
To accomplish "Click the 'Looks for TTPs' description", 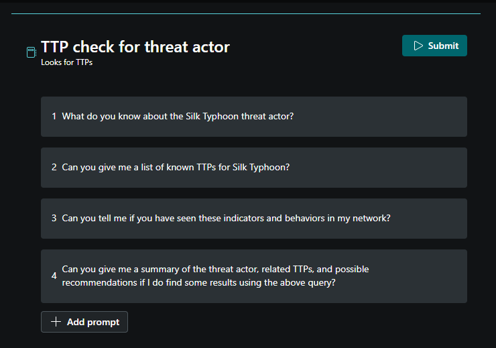I will (66, 62).
